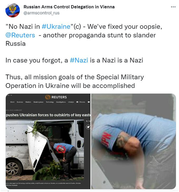Expand the dropdown chevron at screenshot top-left
The width and height of the screenshot is (179, 192).
pos(11,95)
